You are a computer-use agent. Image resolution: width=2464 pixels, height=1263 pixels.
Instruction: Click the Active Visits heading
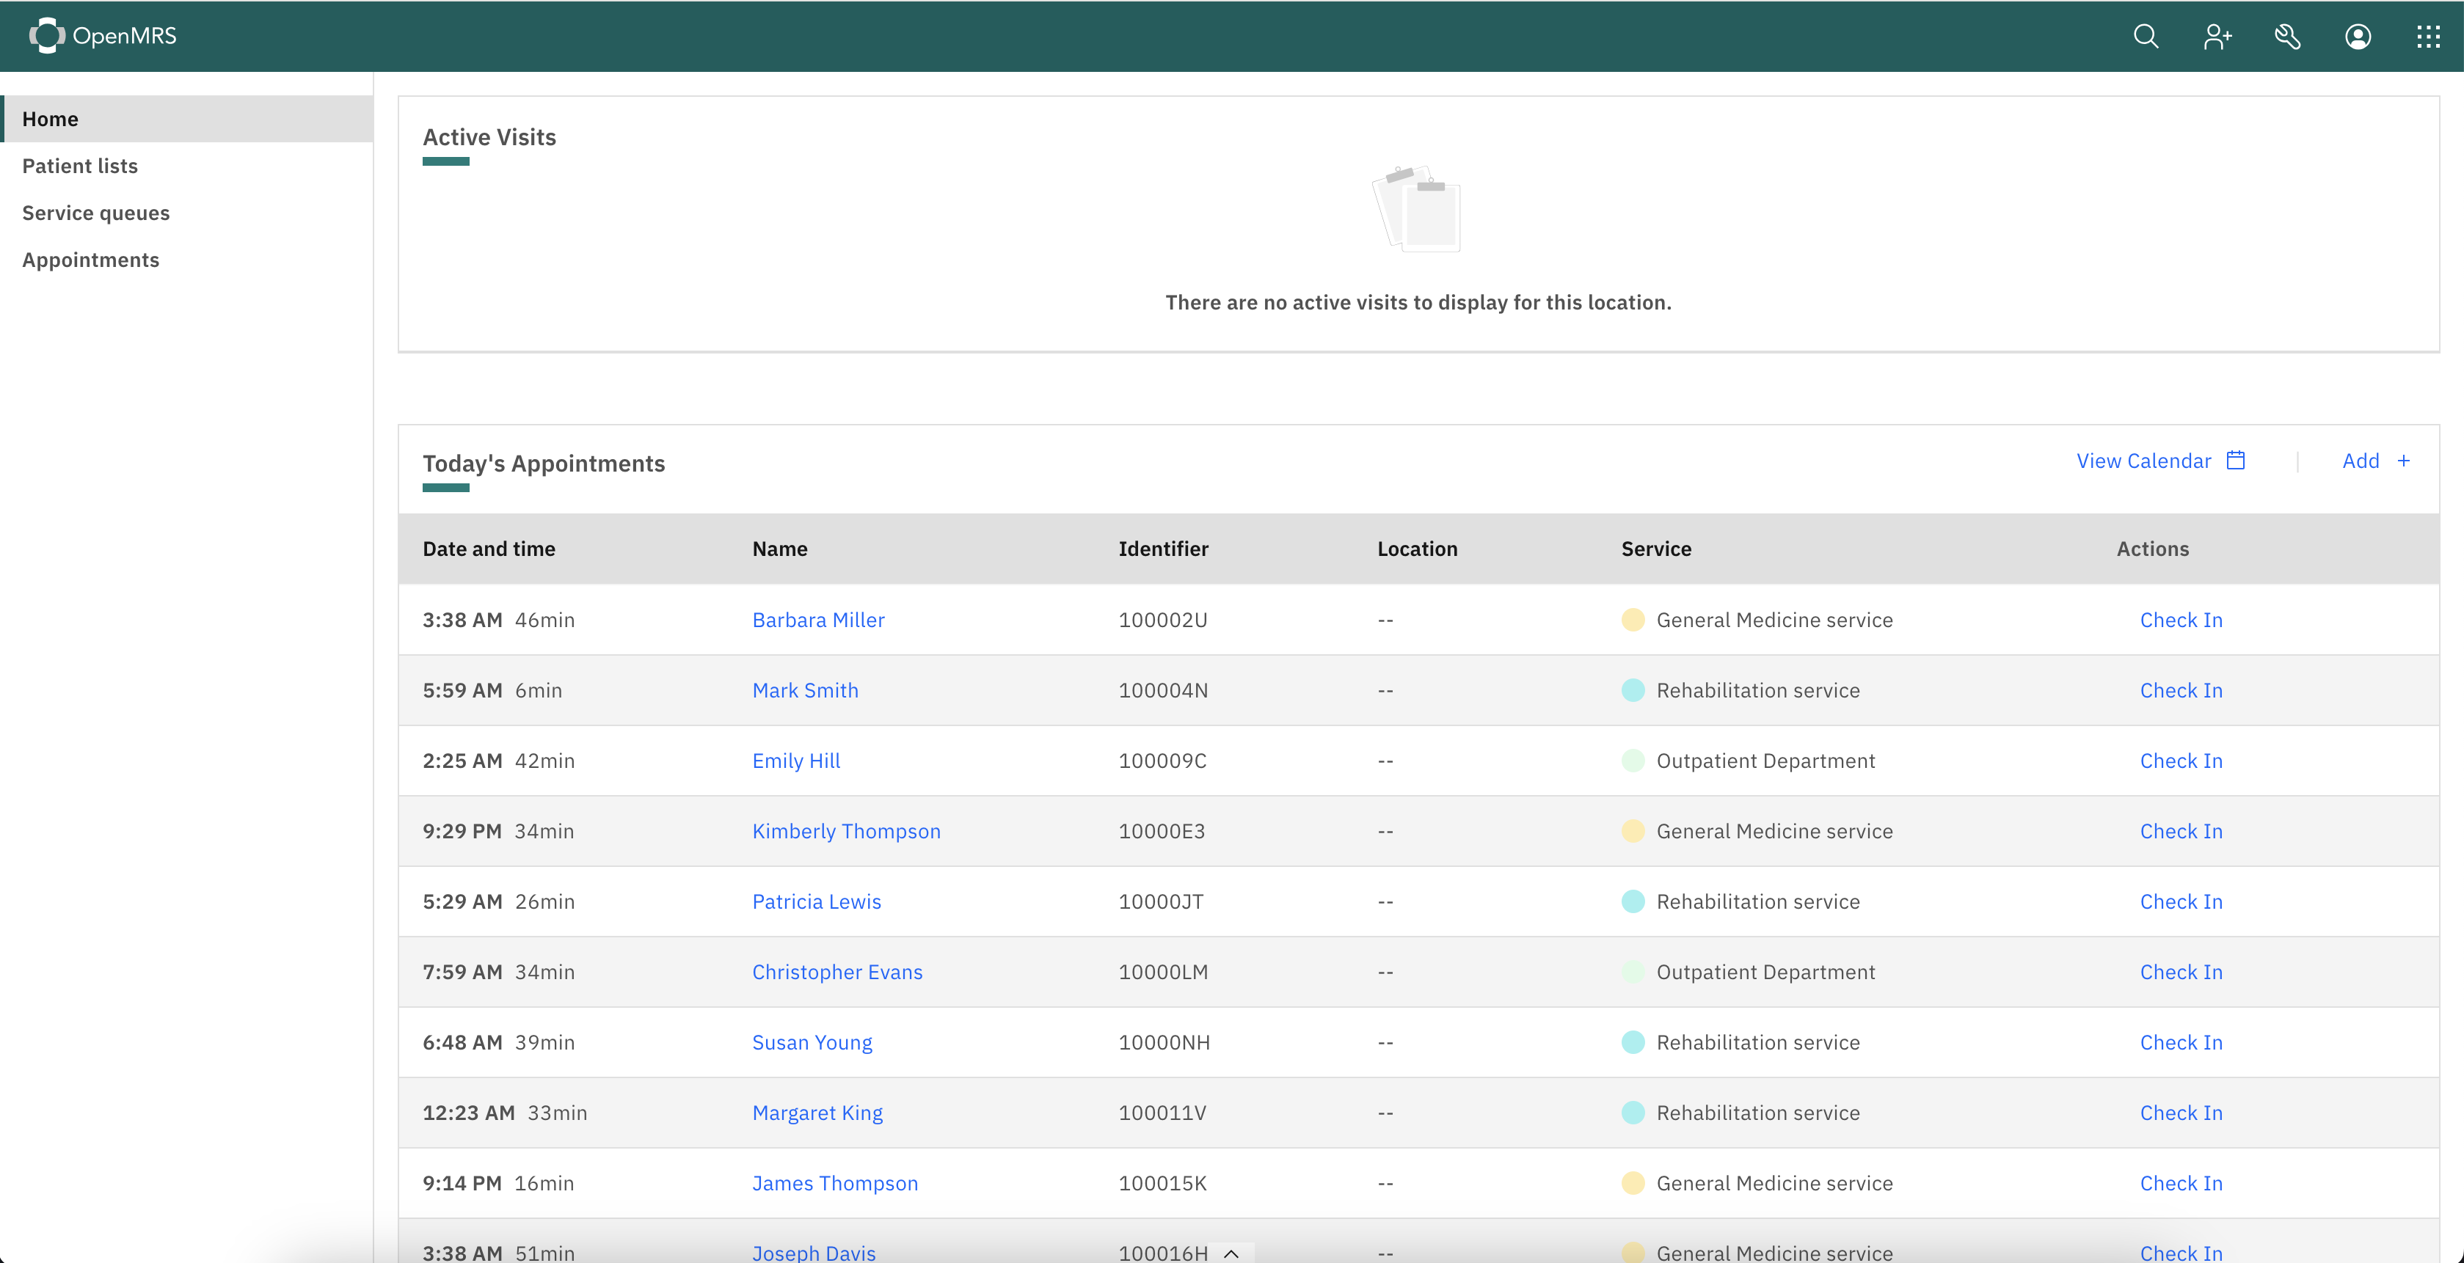489,136
